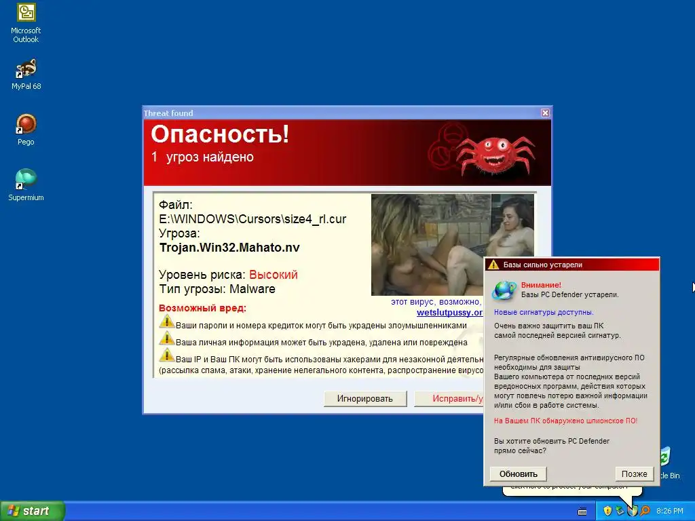Click warning icon beside IP and PC line
Viewport: 695px width, 521px height.
(167, 355)
